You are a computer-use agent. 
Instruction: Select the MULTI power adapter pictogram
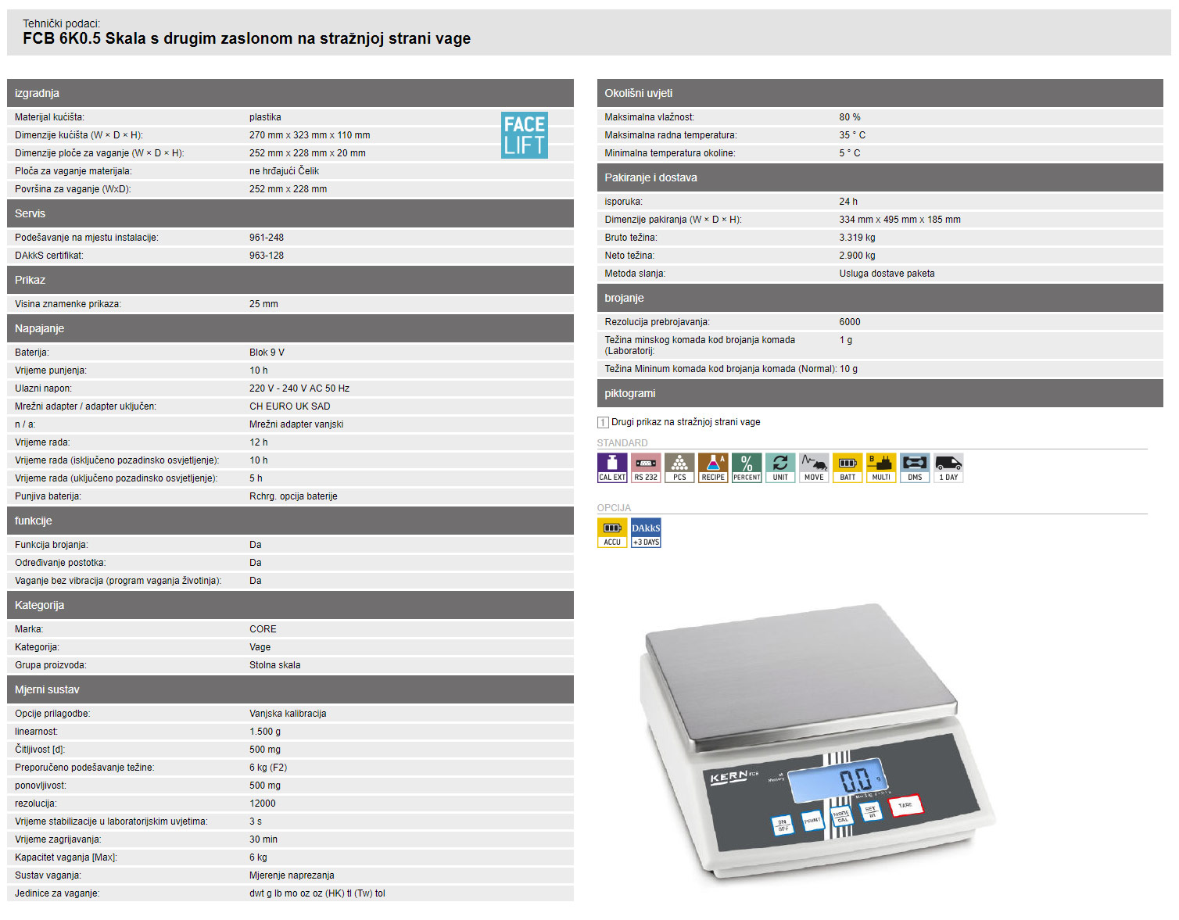point(881,467)
